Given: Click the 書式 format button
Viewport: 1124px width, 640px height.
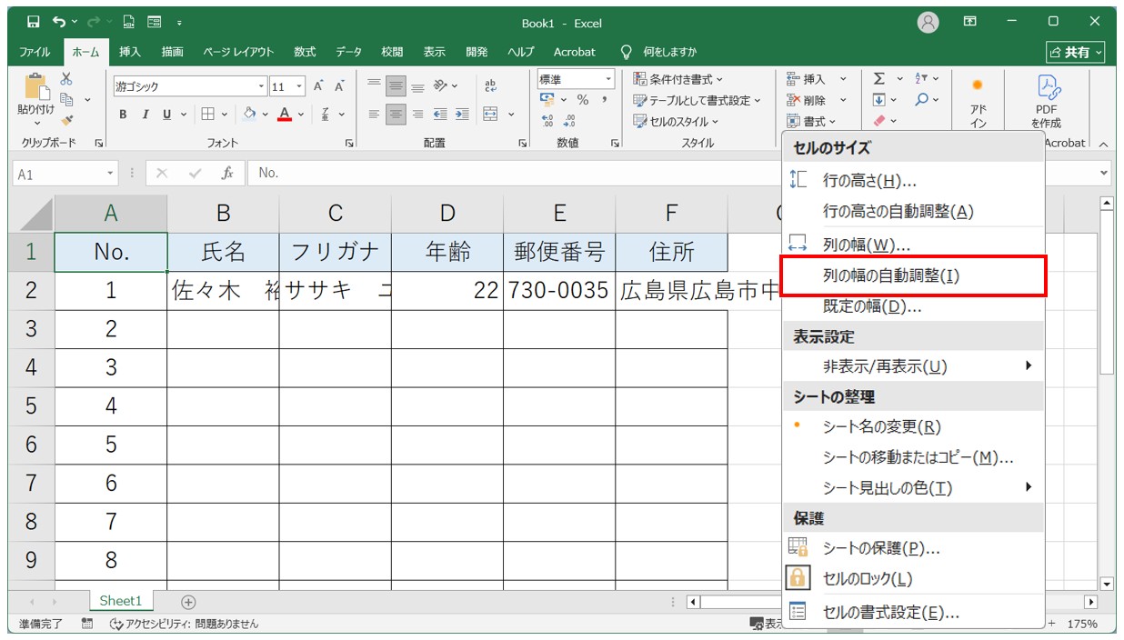Looking at the screenshot, I should (811, 121).
